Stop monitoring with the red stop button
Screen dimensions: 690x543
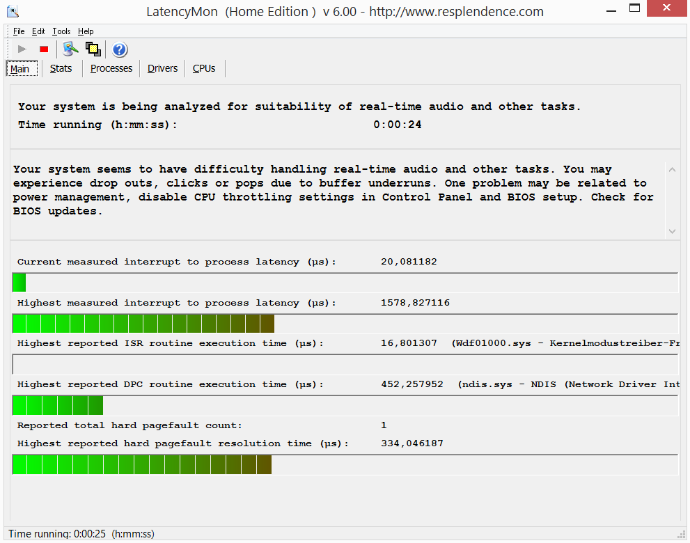point(44,49)
